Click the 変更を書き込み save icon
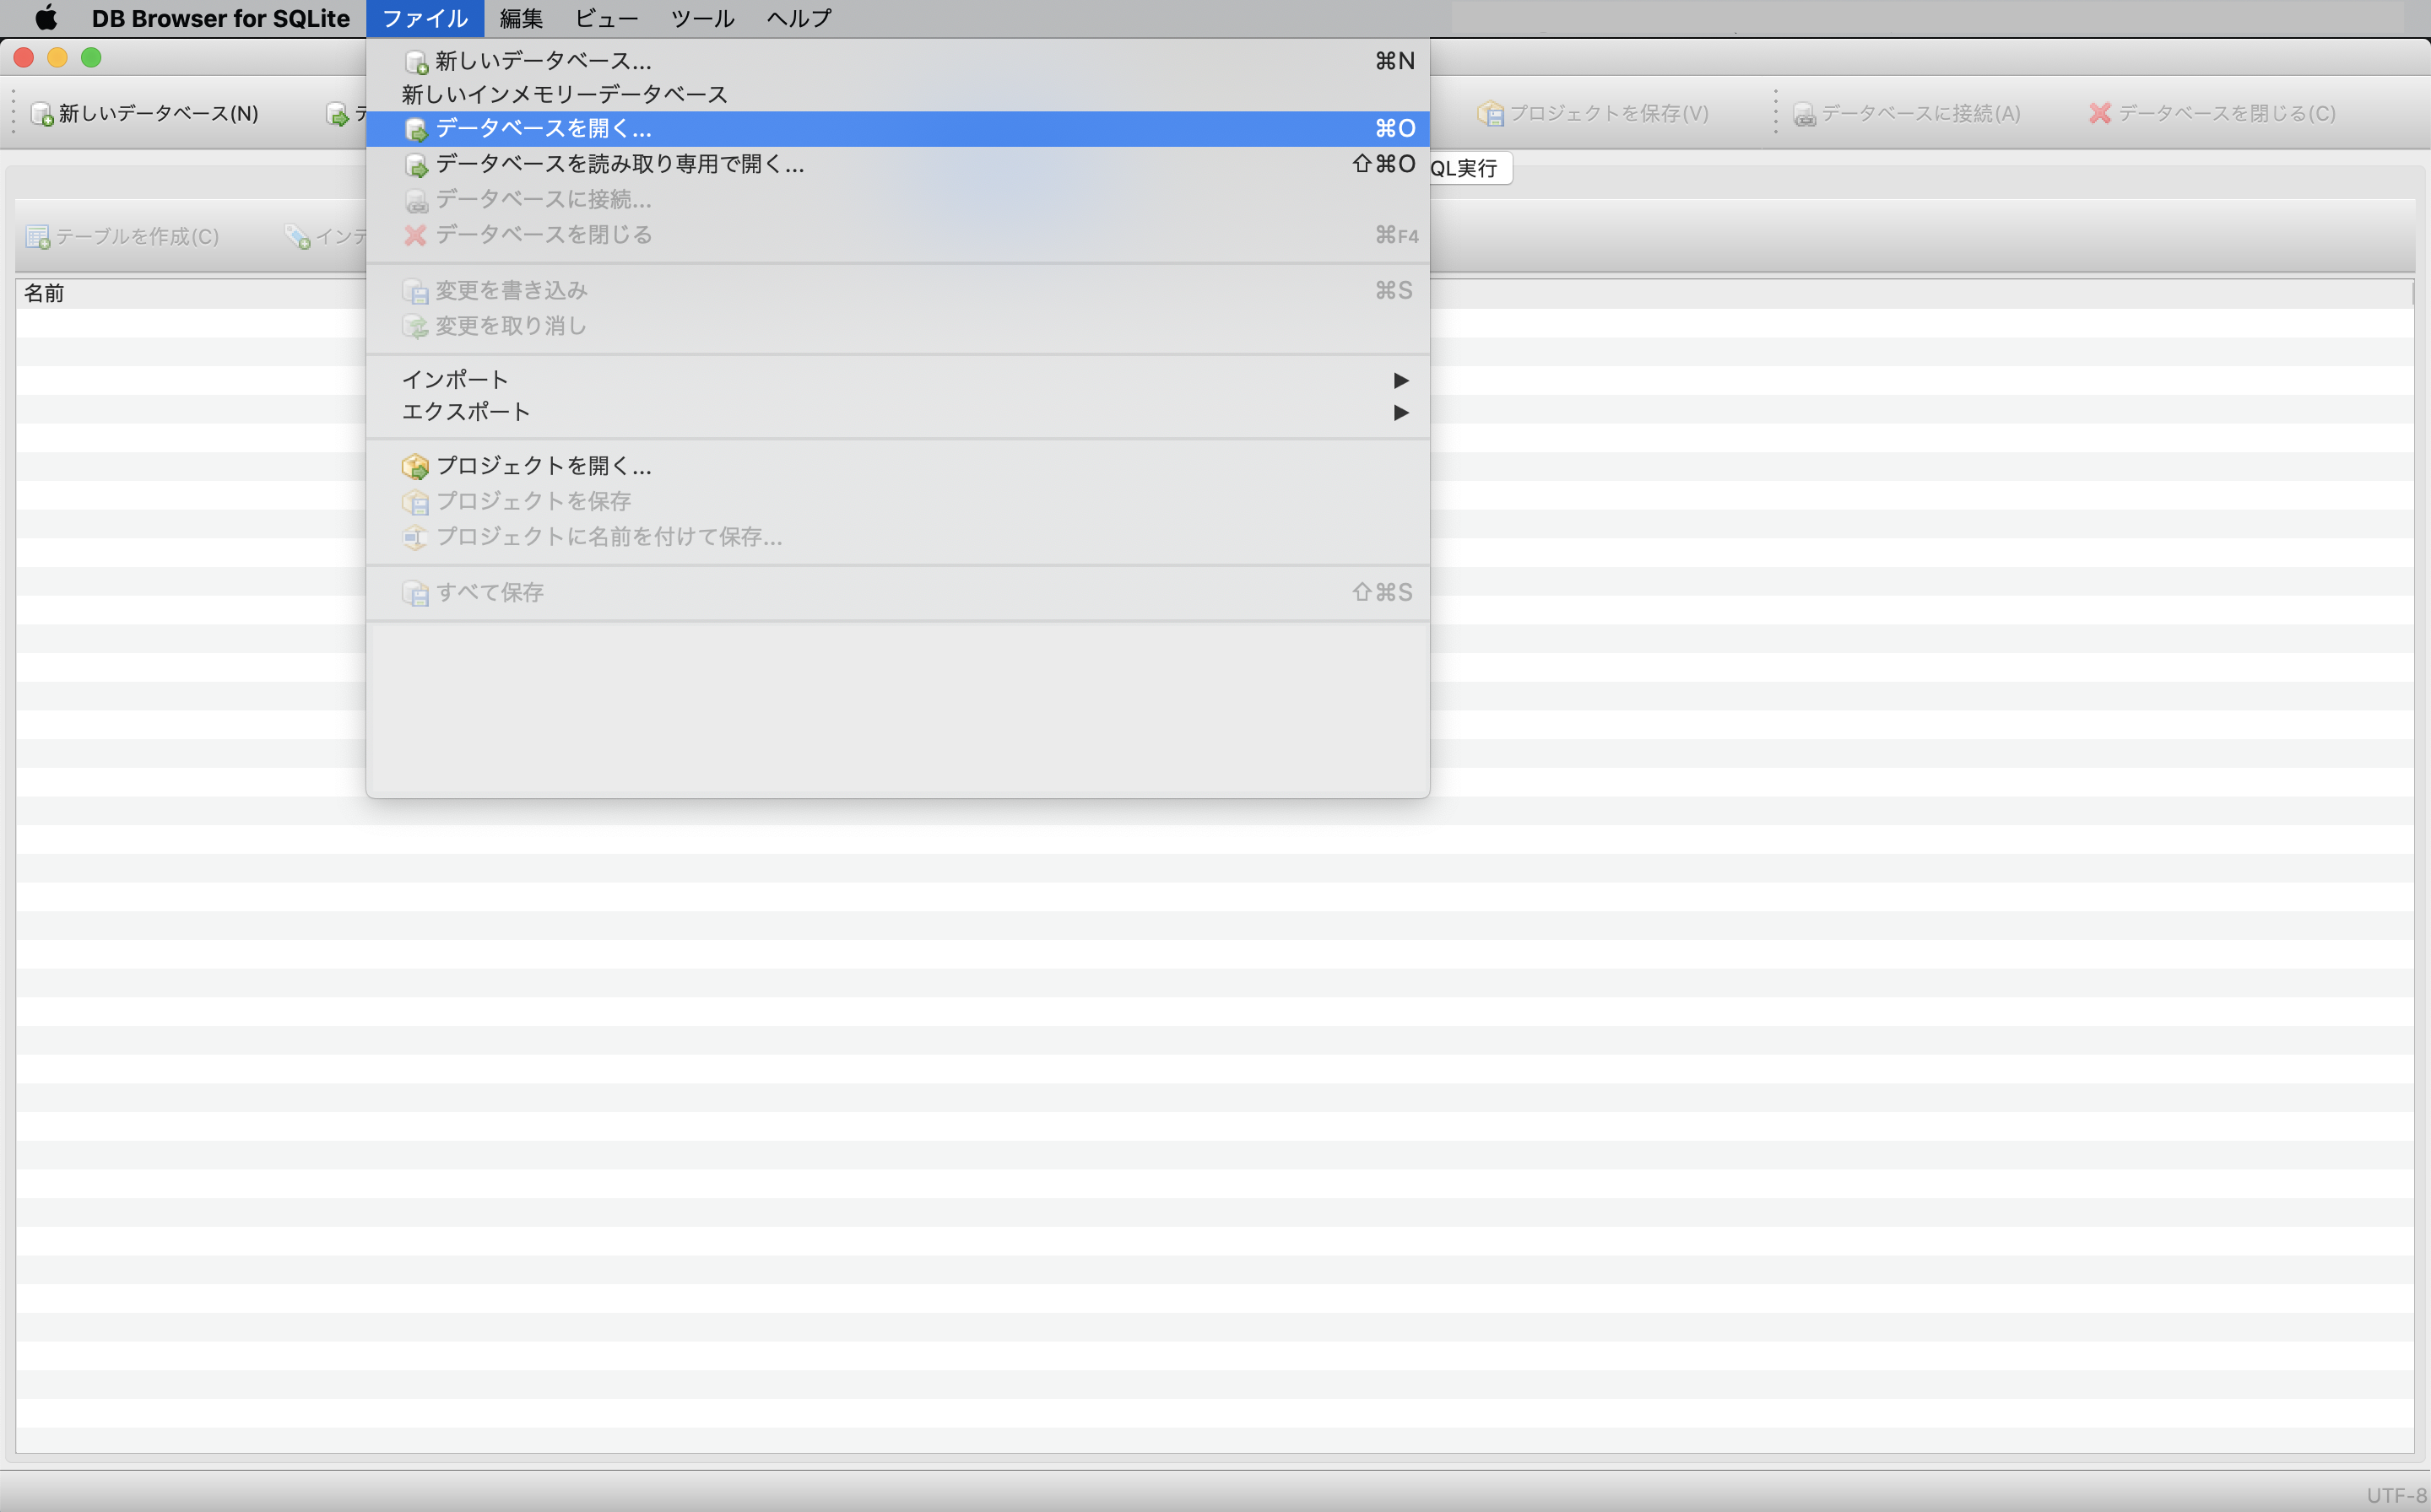 coord(415,291)
